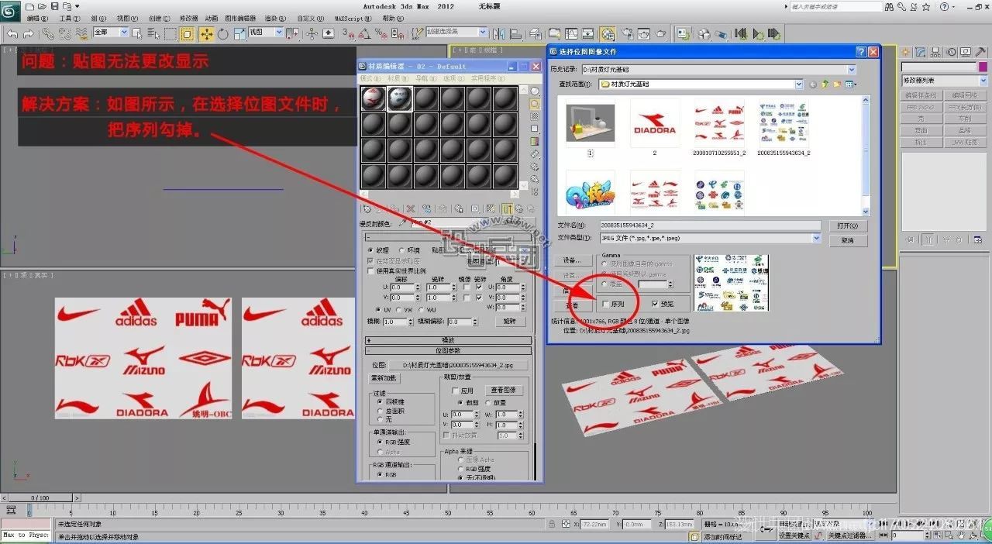Open Select by Name list tool
This screenshot has height=544, width=992.
coord(153,33)
